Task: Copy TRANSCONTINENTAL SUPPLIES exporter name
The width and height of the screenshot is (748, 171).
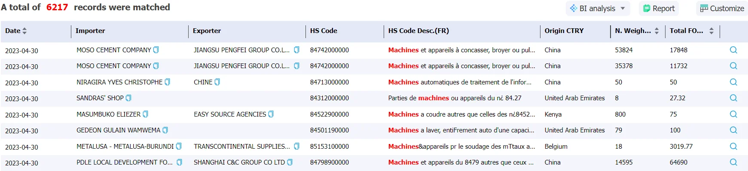Action: tap(296, 146)
